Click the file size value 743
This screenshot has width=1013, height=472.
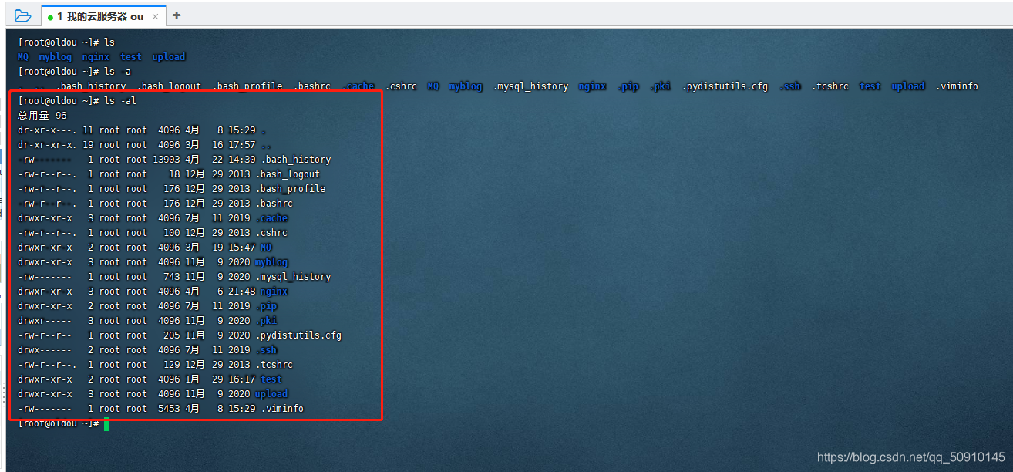pyautogui.click(x=171, y=277)
